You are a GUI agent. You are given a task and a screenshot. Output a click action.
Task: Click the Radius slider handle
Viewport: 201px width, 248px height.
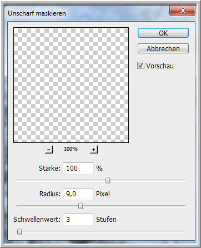coord(81,206)
